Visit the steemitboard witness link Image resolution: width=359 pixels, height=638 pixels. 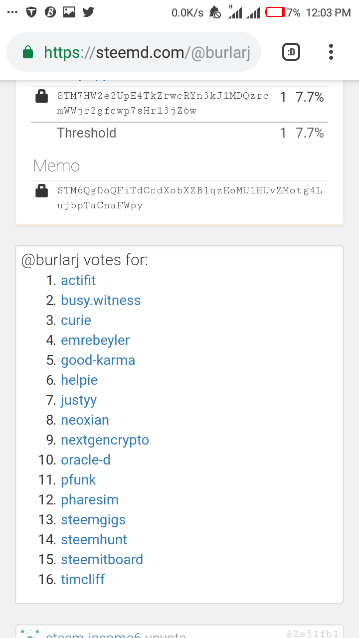pyautogui.click(x=102, y=560)
